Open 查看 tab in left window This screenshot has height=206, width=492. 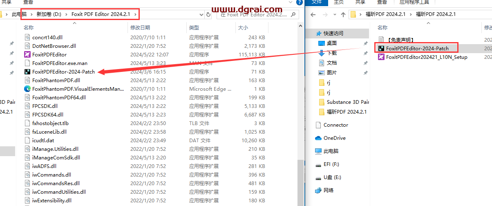pos(28,2)
